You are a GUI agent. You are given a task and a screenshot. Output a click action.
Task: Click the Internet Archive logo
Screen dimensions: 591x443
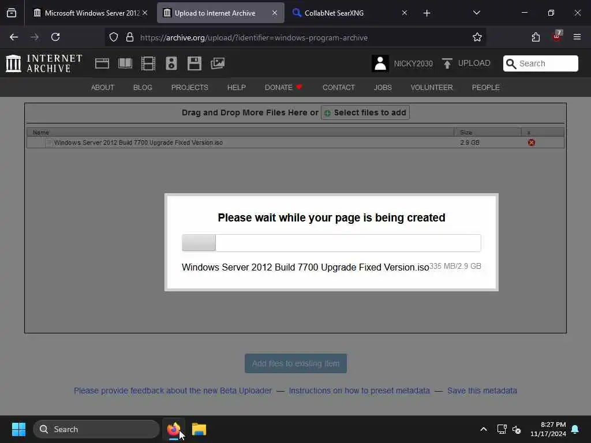tap(44, 63)
